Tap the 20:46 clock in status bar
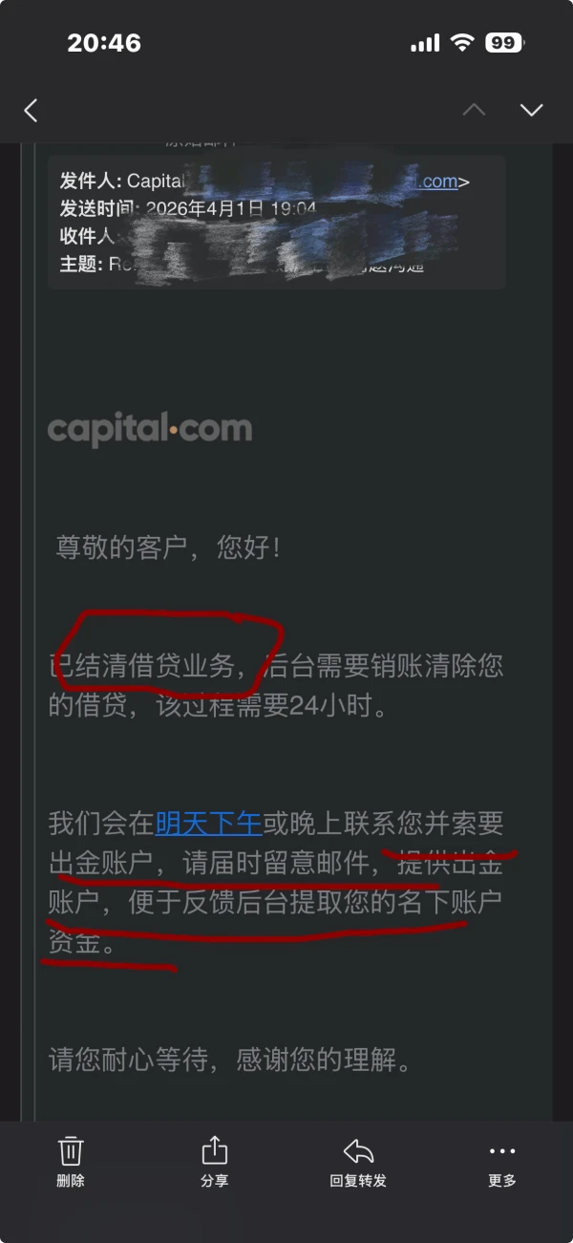The width and height of the screenshot is (573, 1243). tap(104, 43)
